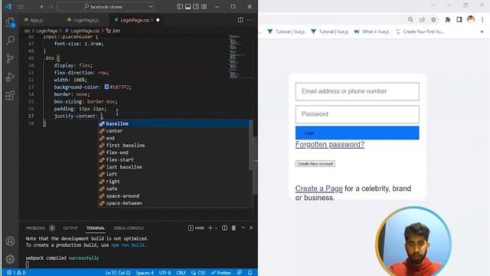The height and width of the screenshot is (276, 490).
Task: Switch to the Debug Console tab
Action: 129,228
